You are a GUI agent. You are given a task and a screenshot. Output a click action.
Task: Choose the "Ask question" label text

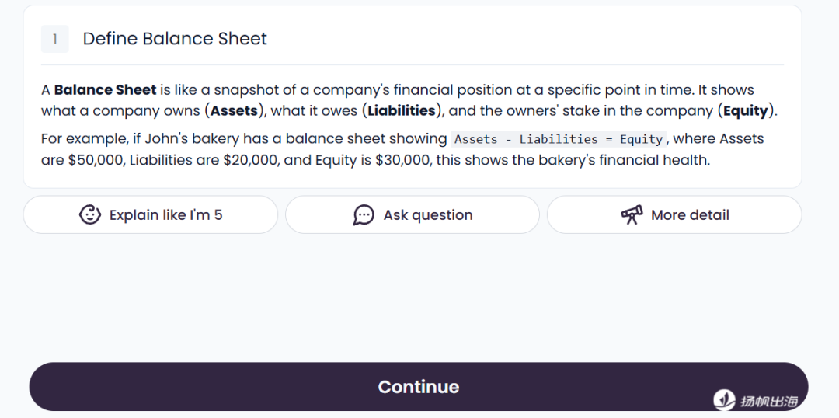[x=427, y=215]
